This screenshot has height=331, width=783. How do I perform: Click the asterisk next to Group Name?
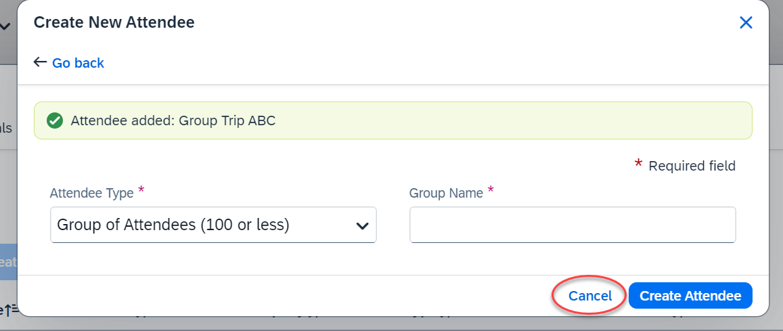coord(491,190)
